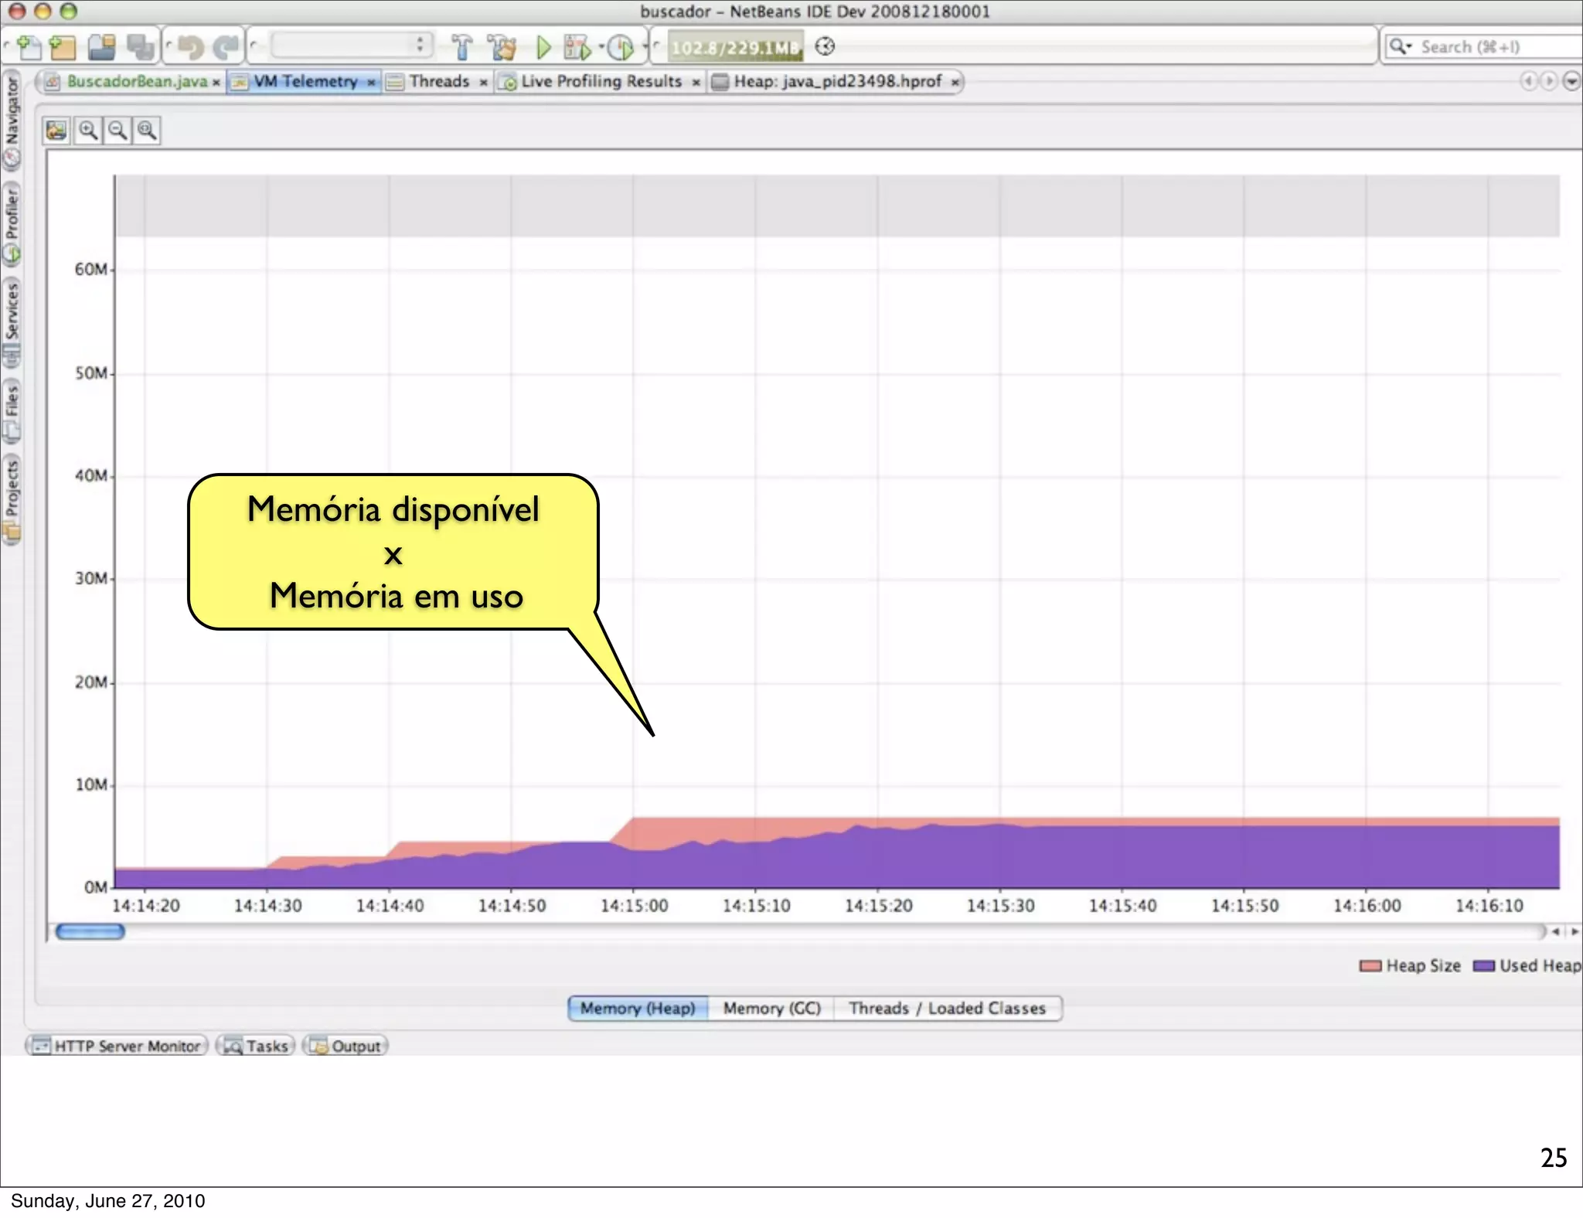Zoom out on the telemetry graph
1583x1218 pixels.
pyautogui.click(x=117, y=130)
